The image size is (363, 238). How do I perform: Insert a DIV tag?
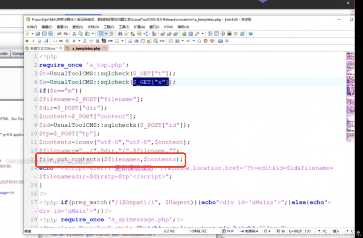pyautogui.click(x=162, y=41)
